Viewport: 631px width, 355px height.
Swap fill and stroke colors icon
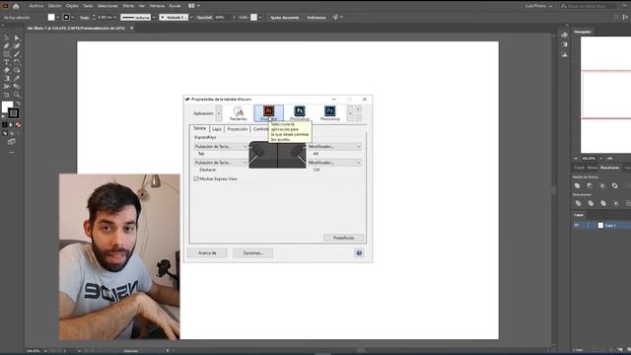click(18, 104)
